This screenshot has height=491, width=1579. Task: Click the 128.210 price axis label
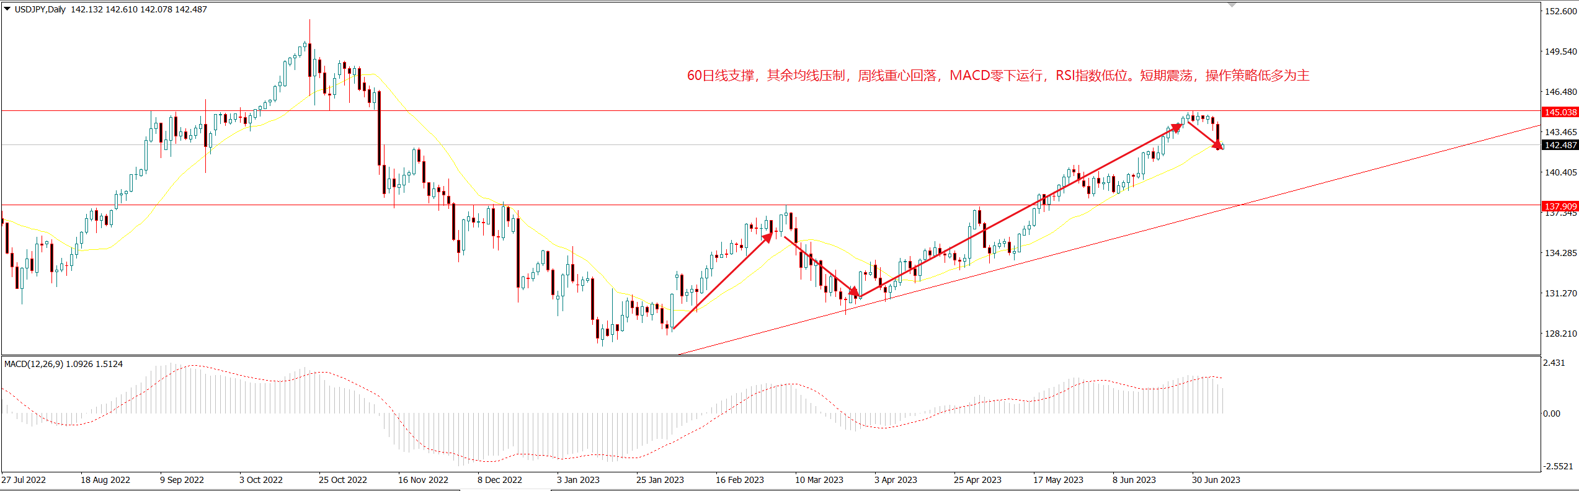1560,334
